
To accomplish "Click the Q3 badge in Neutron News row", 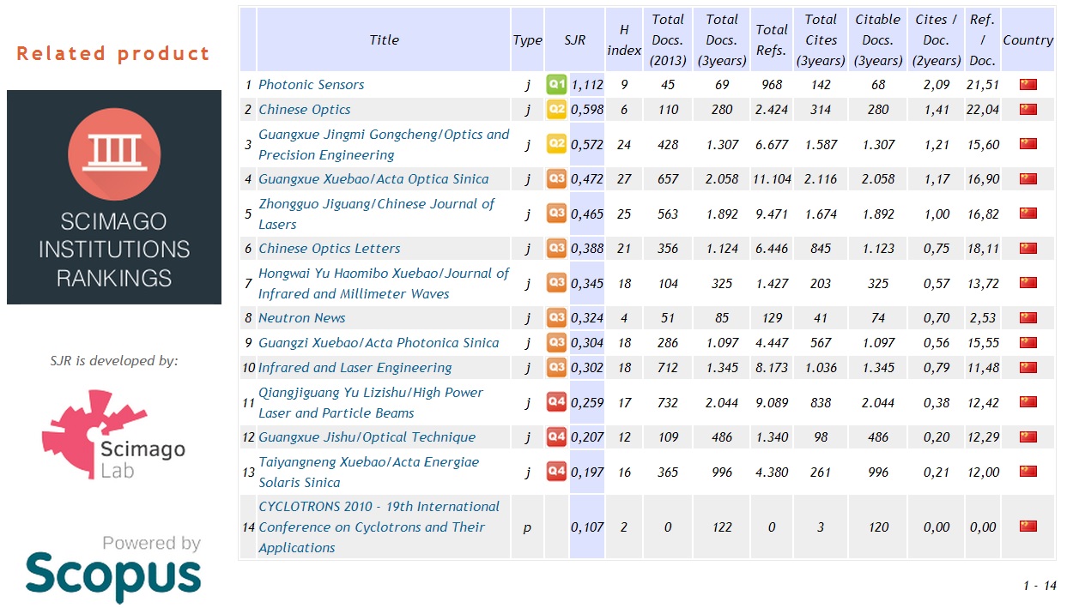I will [556, 317].
